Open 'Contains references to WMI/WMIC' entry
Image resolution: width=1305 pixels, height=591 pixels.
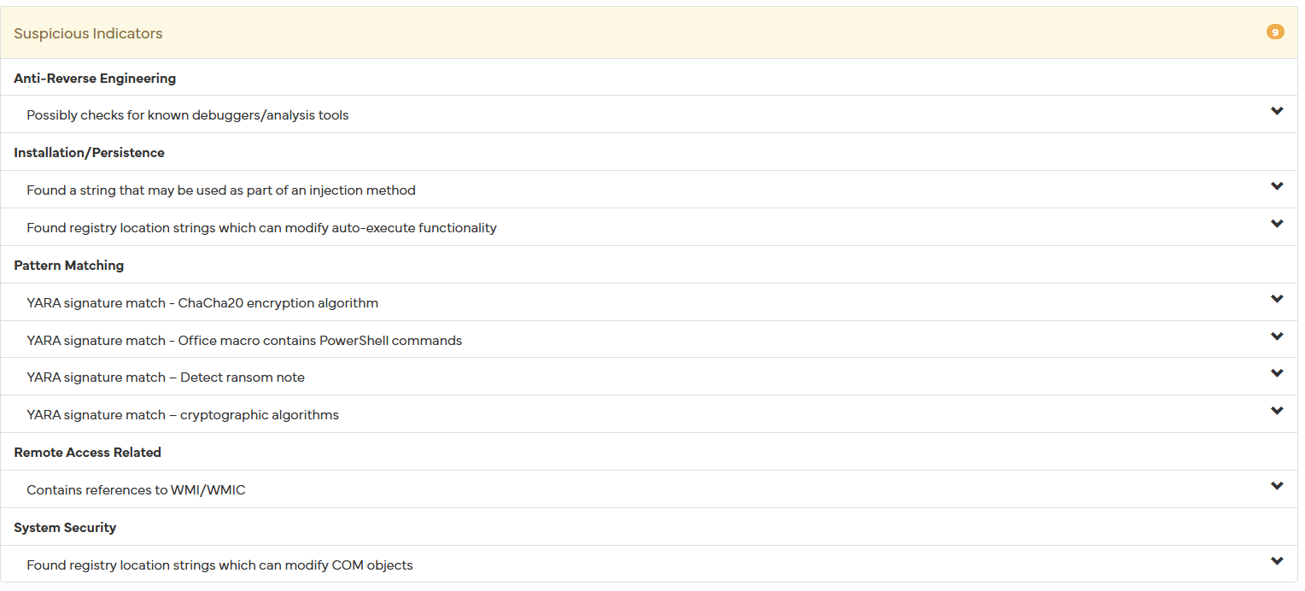(x=136, y=490)
